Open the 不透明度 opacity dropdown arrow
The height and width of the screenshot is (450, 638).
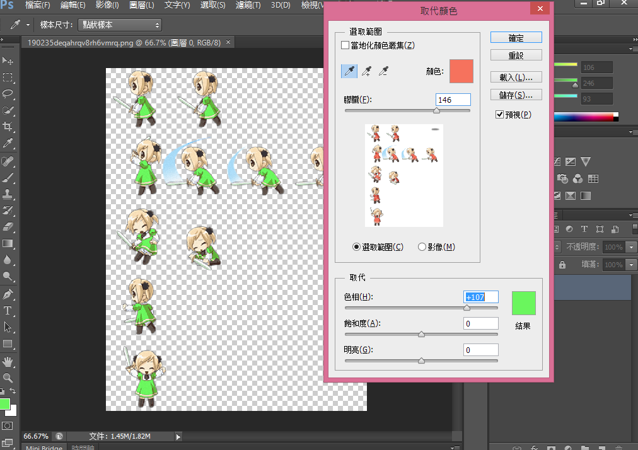(632, 247)
